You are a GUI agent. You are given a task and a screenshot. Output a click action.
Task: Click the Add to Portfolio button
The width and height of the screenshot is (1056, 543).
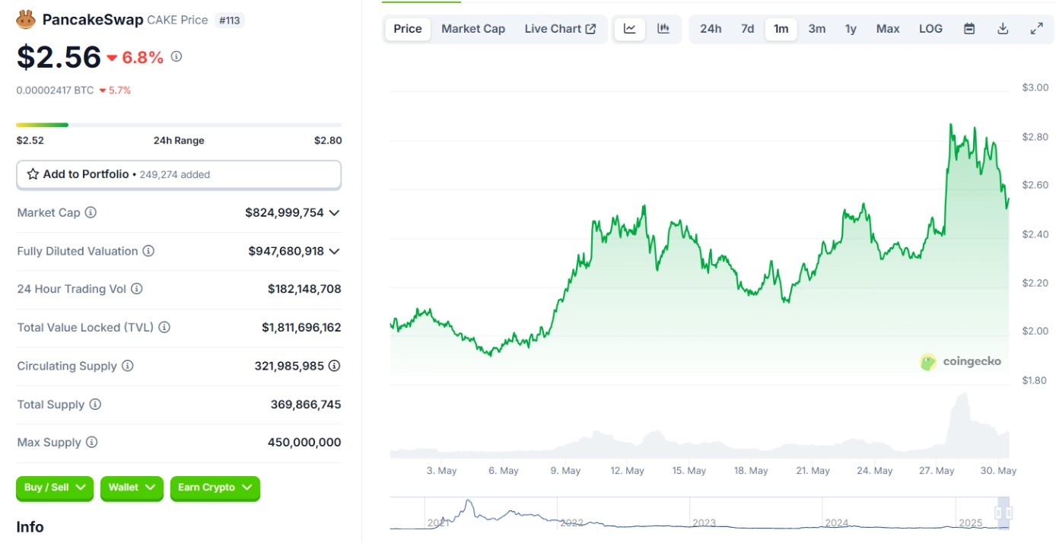[x=179, y=174]
